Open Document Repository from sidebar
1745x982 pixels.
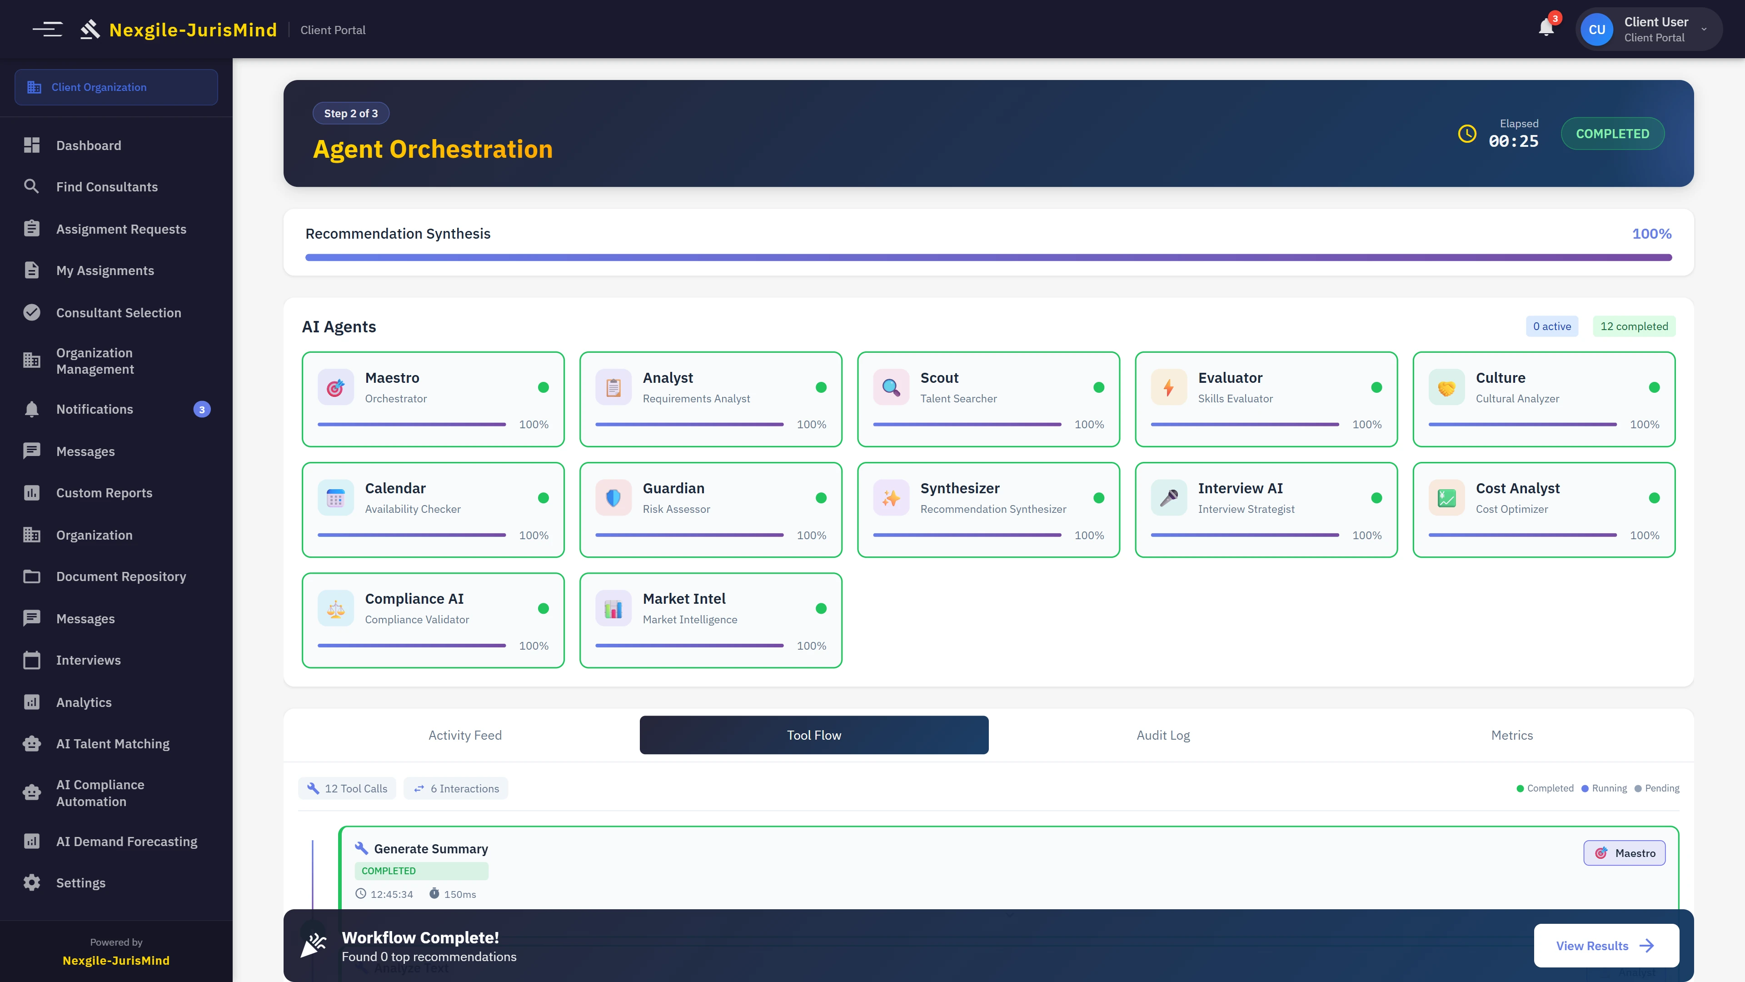click(x=120, y=576)
